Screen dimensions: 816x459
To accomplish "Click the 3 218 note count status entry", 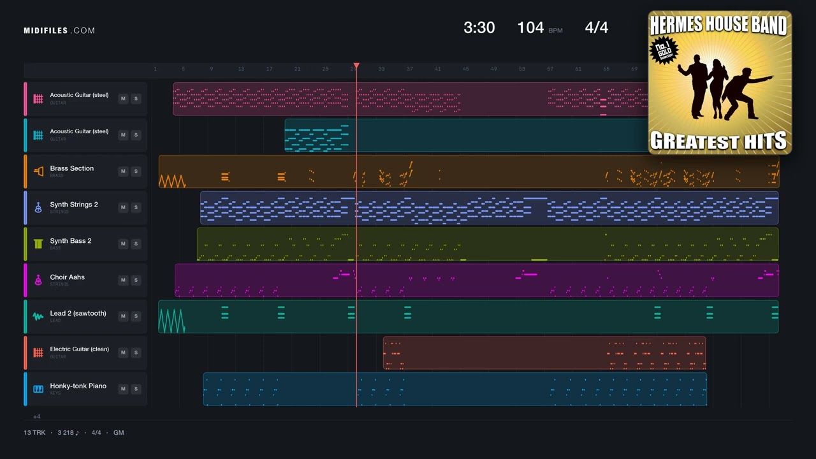I will [x=68, y=433].
